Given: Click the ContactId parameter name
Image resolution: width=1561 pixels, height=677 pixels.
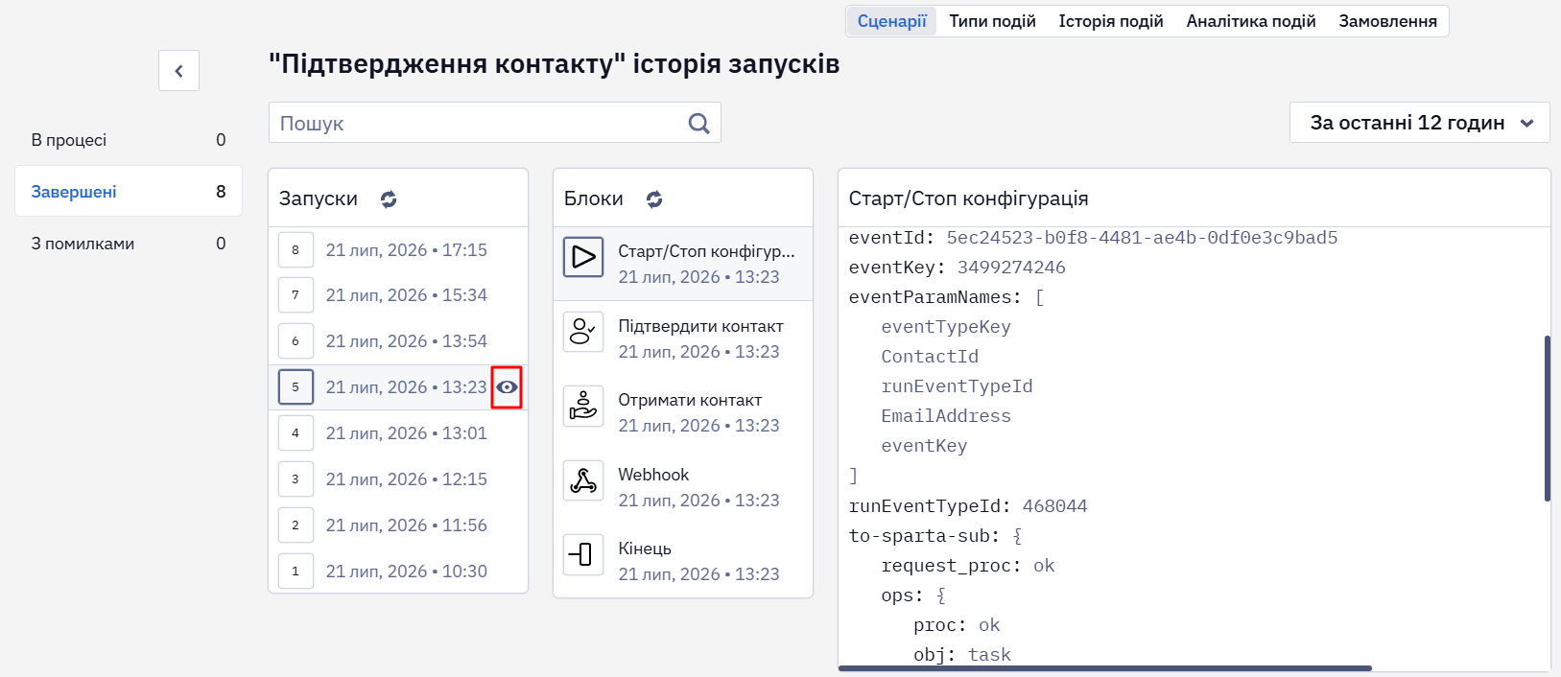Looking at the screenshot, I should pyautogui.click(x=930, y=357).
